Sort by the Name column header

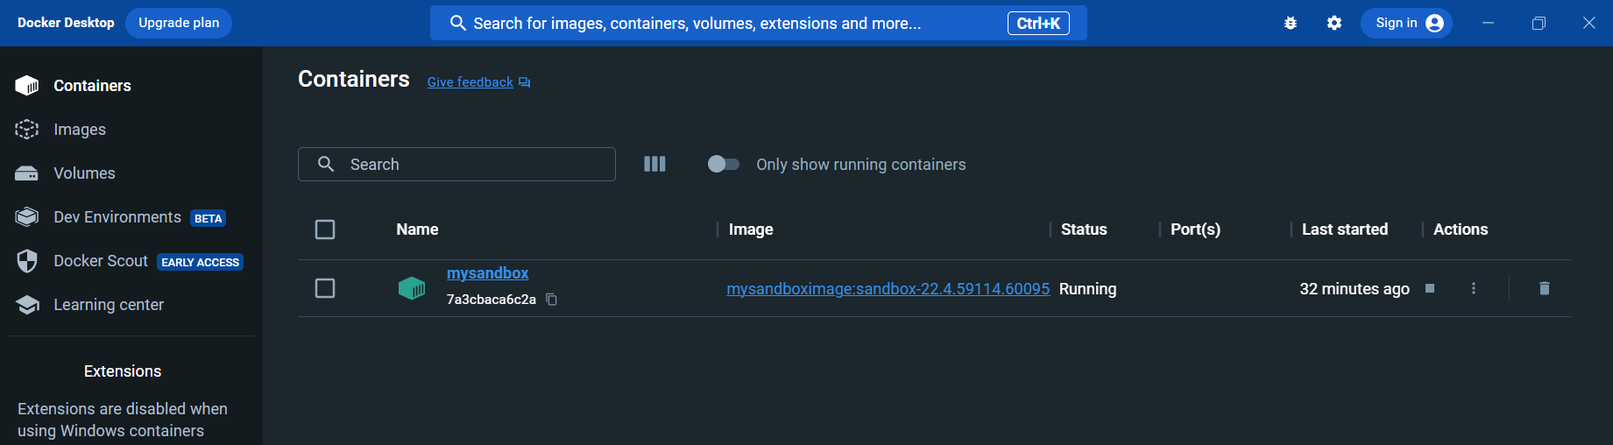coord(417,230)
